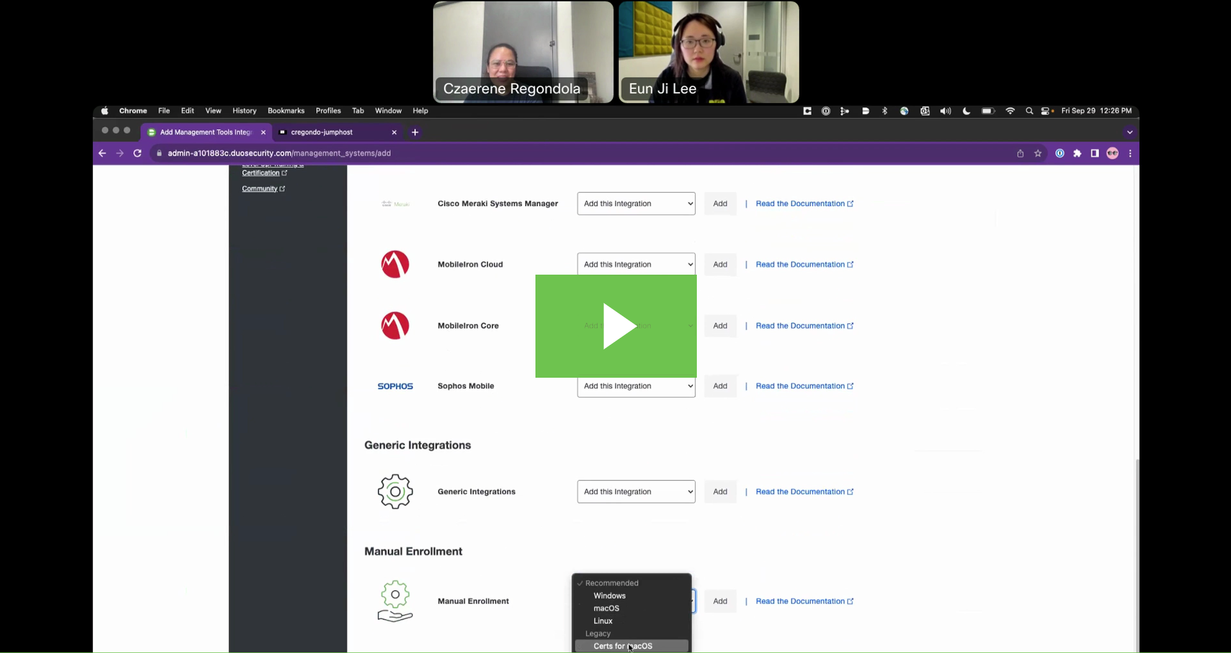Click the browser back arrow

coord(102,153)
